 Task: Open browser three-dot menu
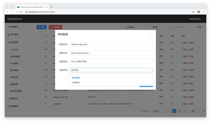pyautogui.click(x=203, y=12)
